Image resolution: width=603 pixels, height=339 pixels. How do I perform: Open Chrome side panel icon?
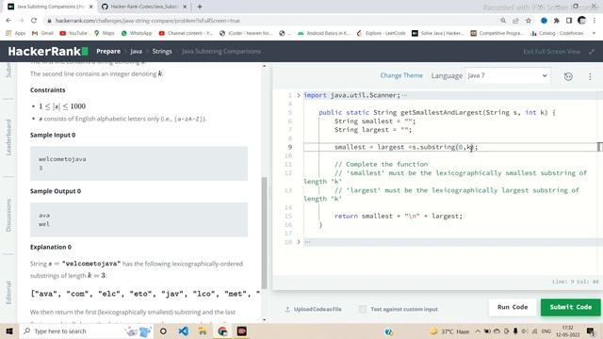pyautogui.click(x=569, y=21)
